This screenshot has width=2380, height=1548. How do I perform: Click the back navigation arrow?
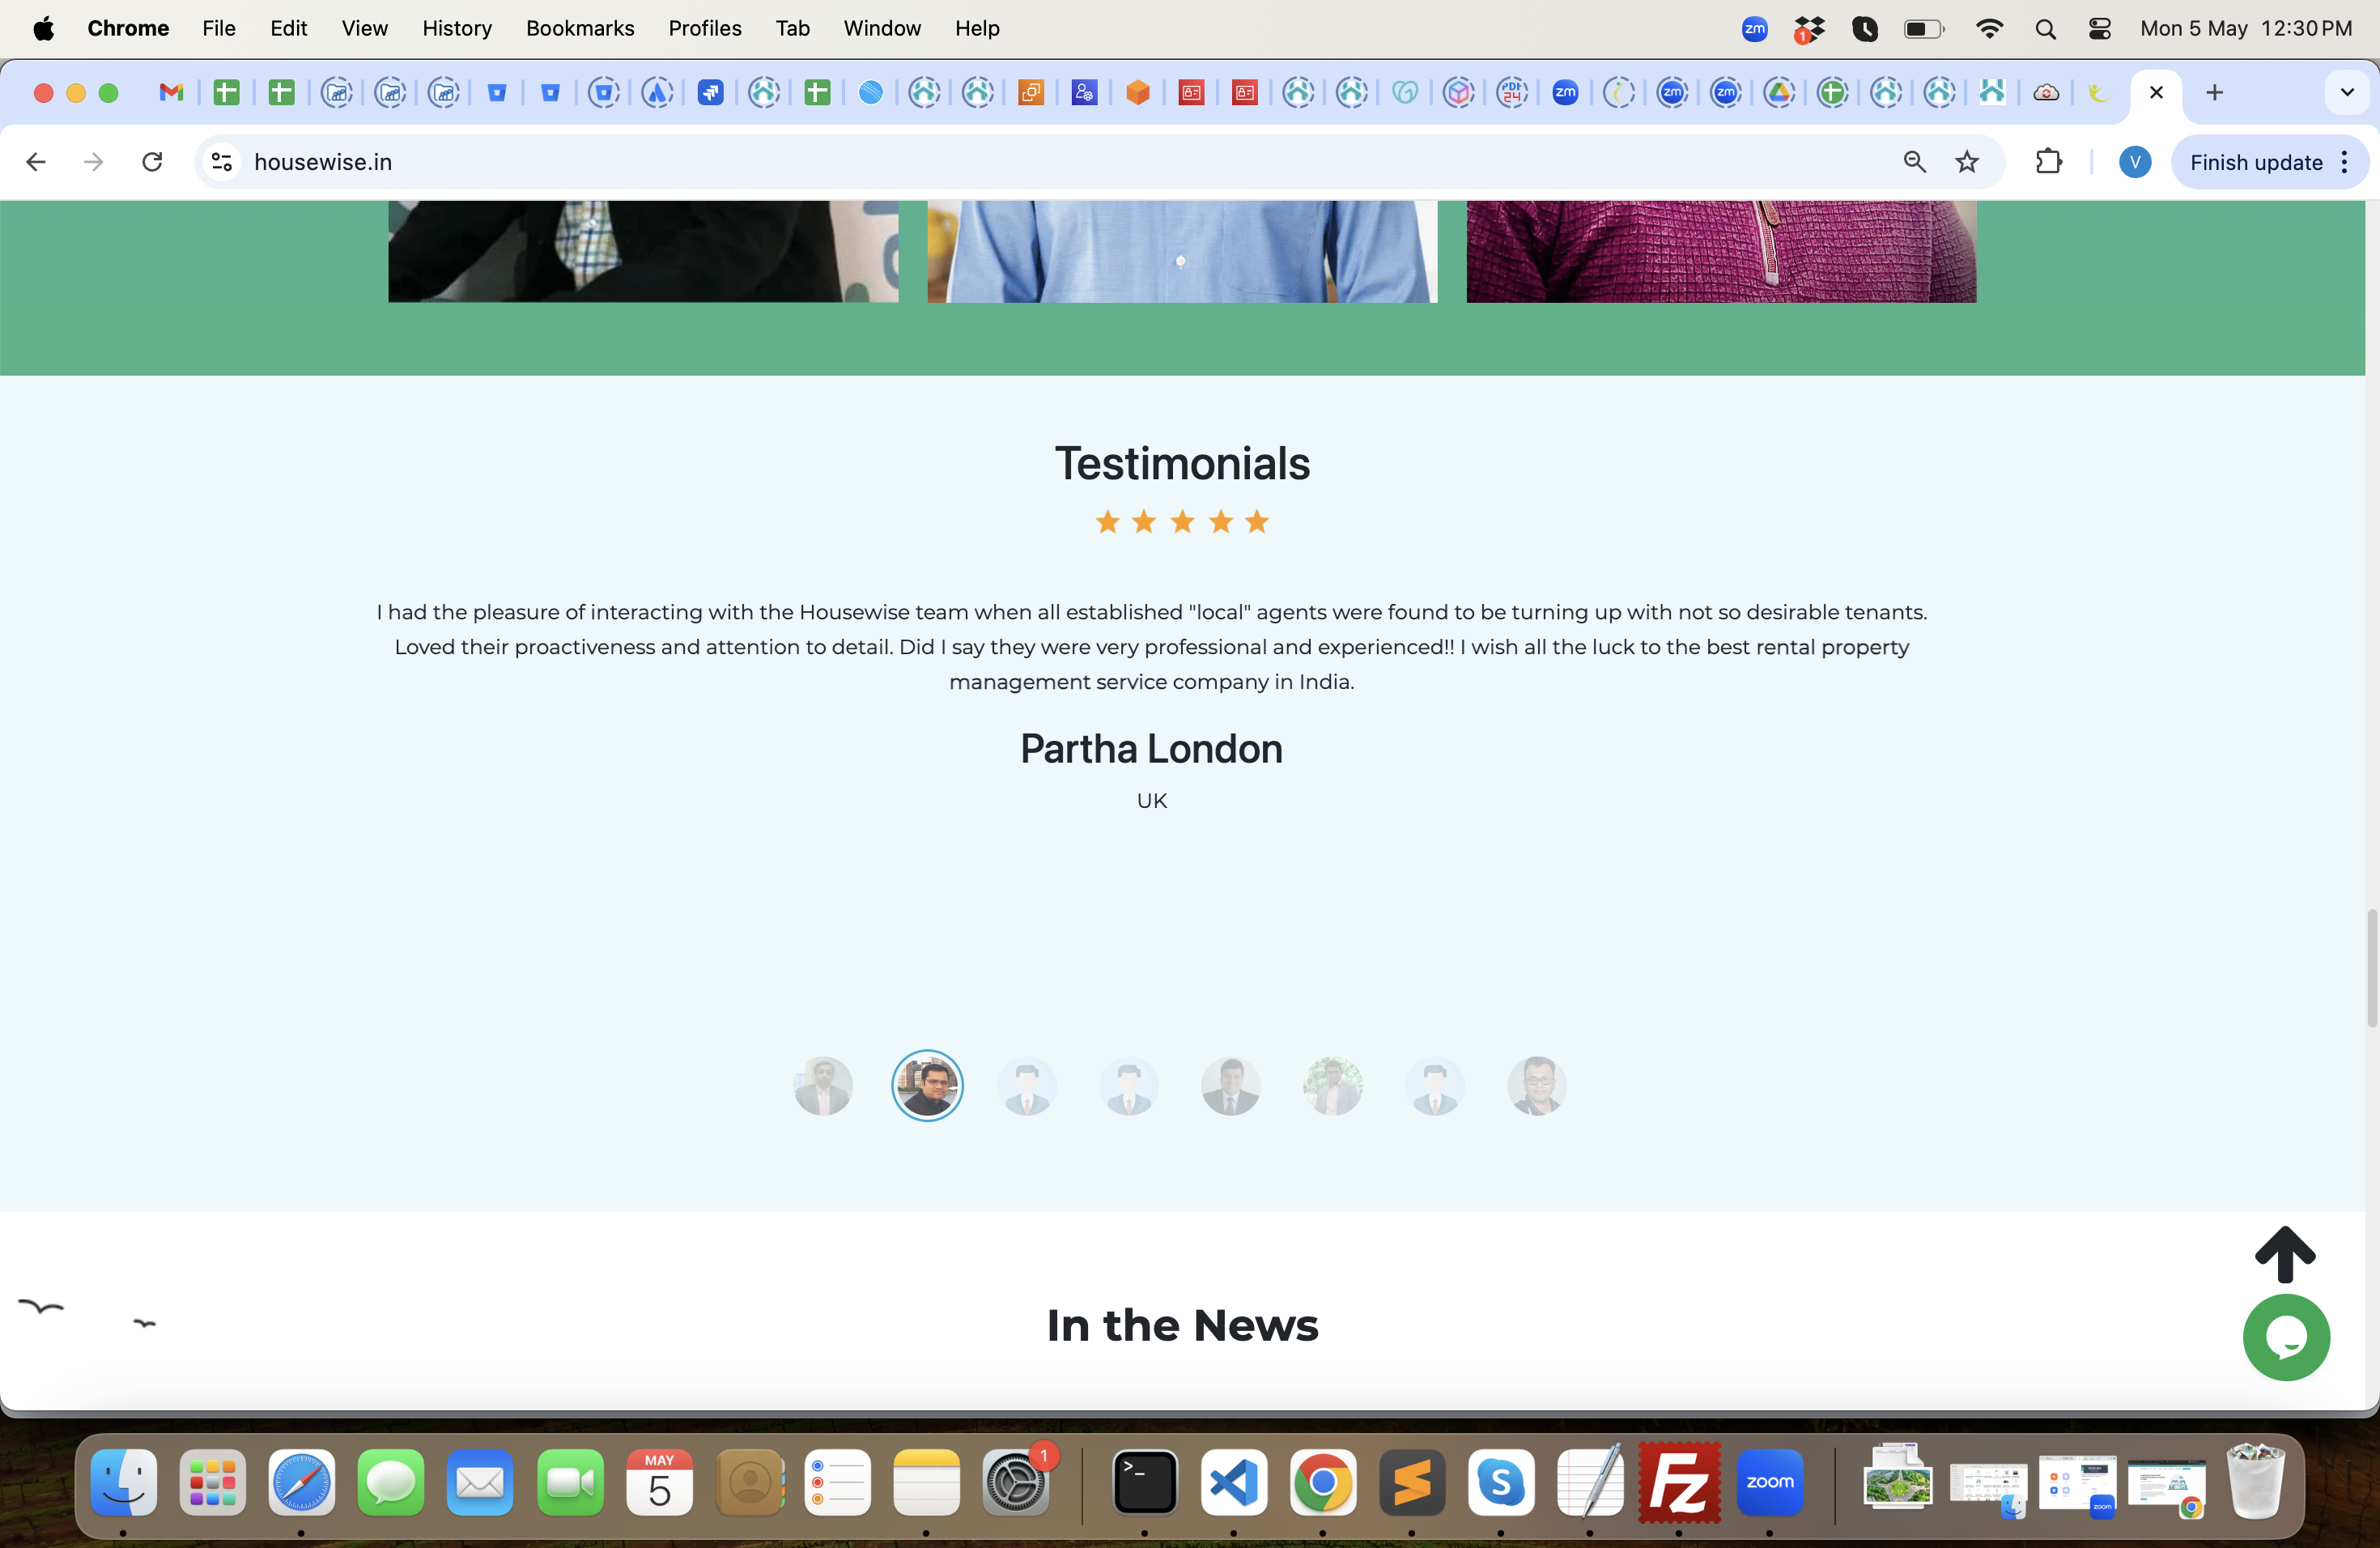[x=36, y=162]
